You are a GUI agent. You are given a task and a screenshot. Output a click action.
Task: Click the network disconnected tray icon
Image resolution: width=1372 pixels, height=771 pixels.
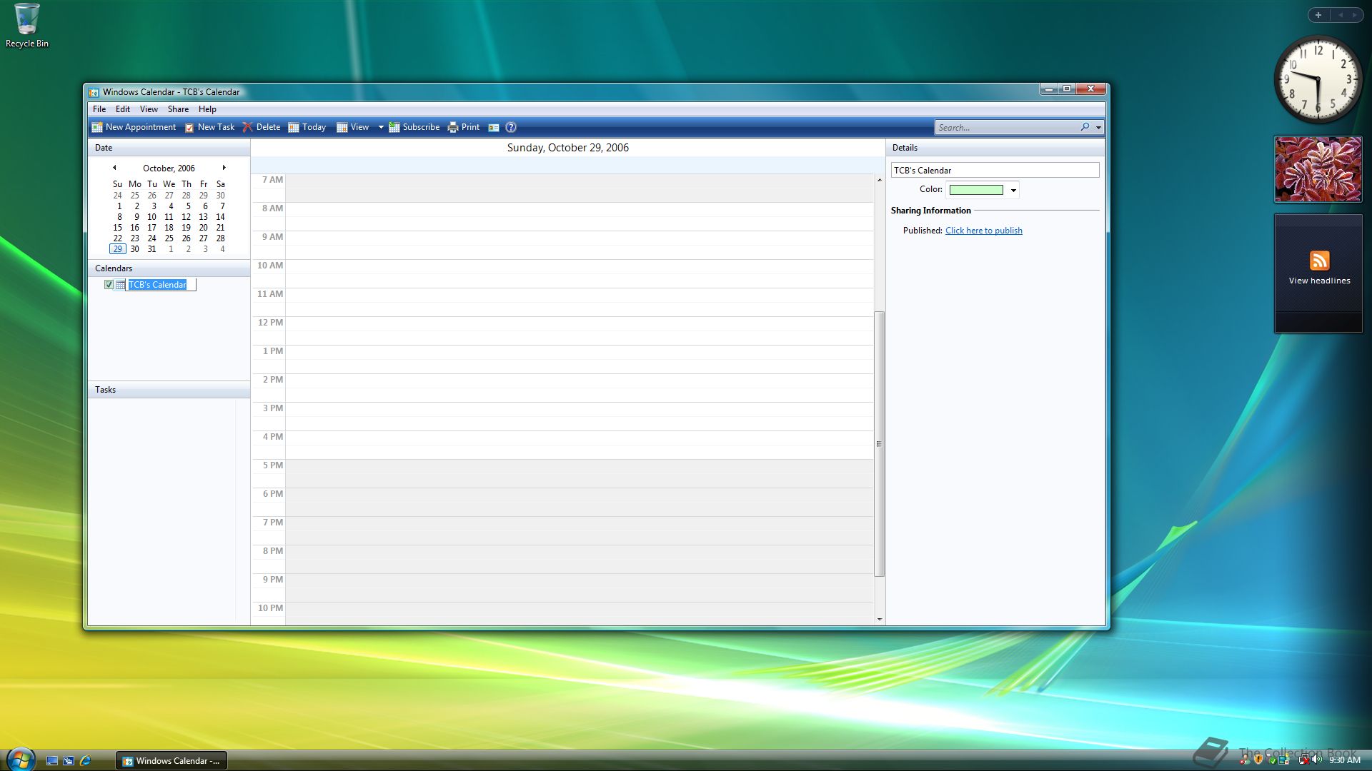click(x=1303, y=760)
